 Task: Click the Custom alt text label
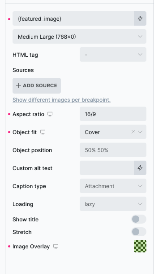point(33,168)
